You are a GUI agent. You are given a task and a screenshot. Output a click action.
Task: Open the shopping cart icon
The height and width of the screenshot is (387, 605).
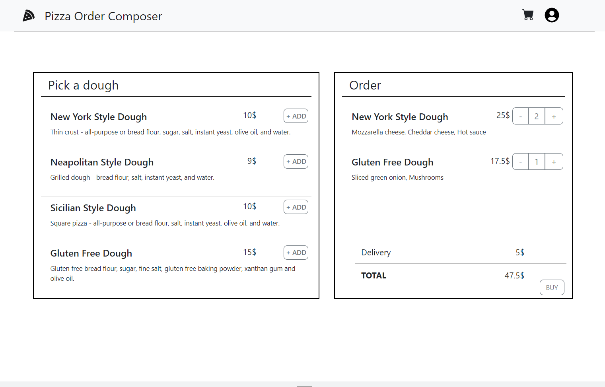[528, 15]
